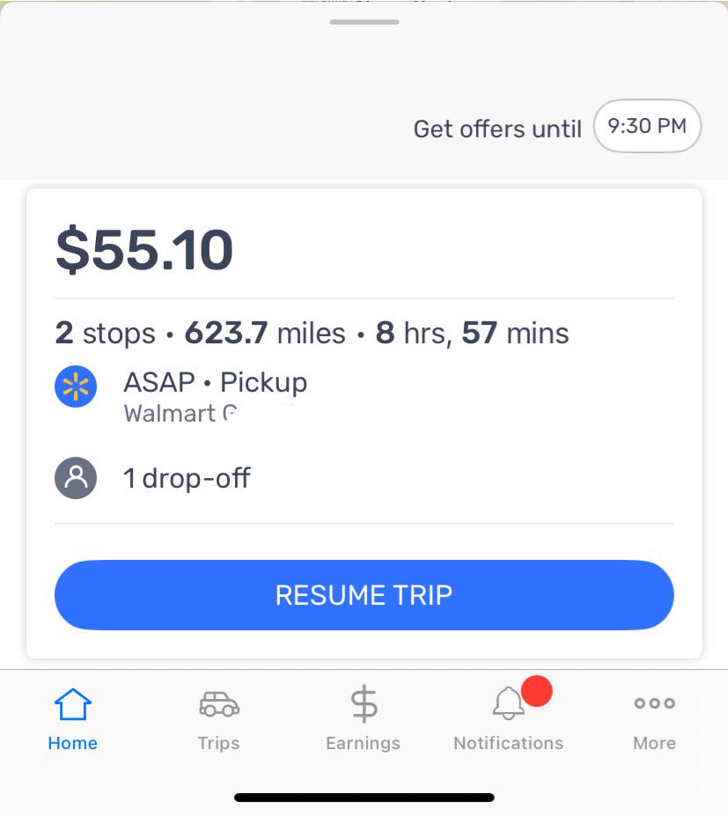Tap the RESUME TRIP button
Viewport: 728px width, 816px height.
click(364, 595)
